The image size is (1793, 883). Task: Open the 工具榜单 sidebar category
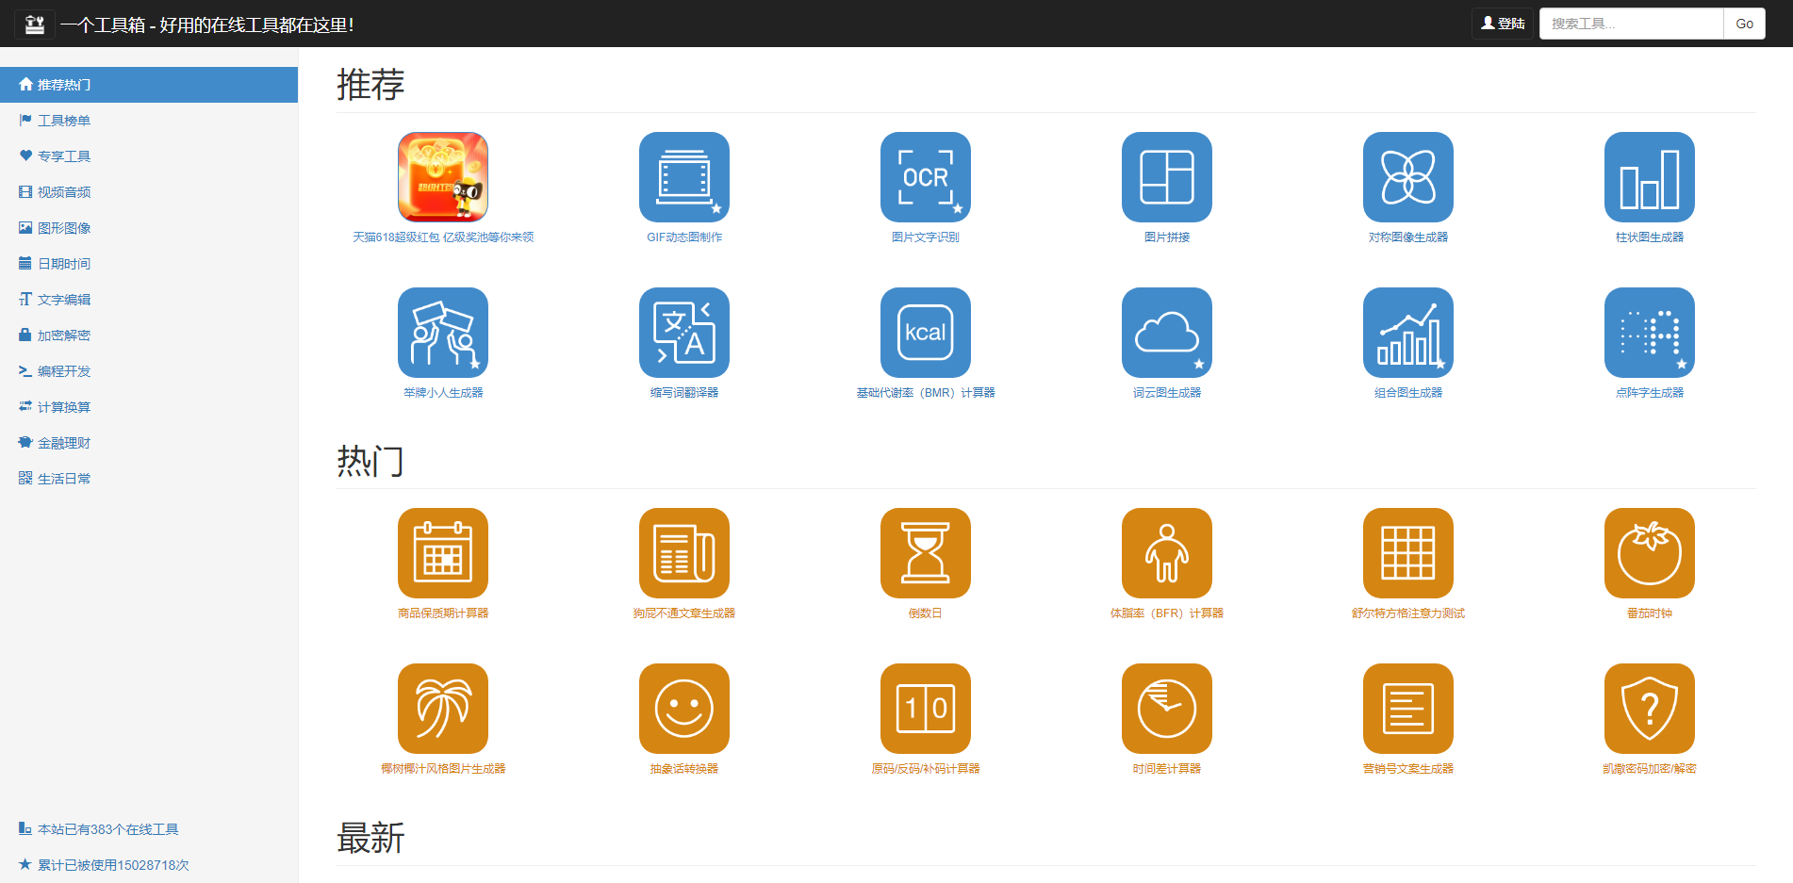pos(64,121)
